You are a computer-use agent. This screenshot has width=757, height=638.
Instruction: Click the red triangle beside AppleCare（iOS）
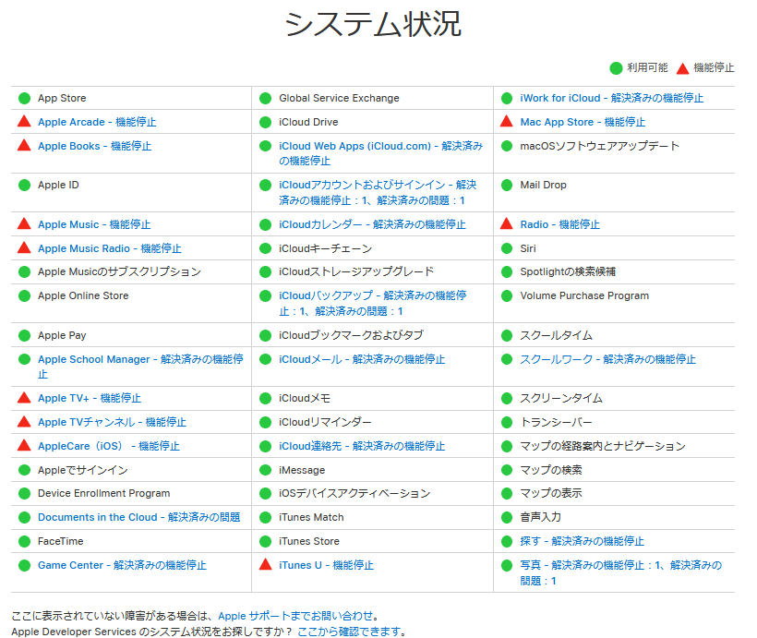(x=24, y=445)
